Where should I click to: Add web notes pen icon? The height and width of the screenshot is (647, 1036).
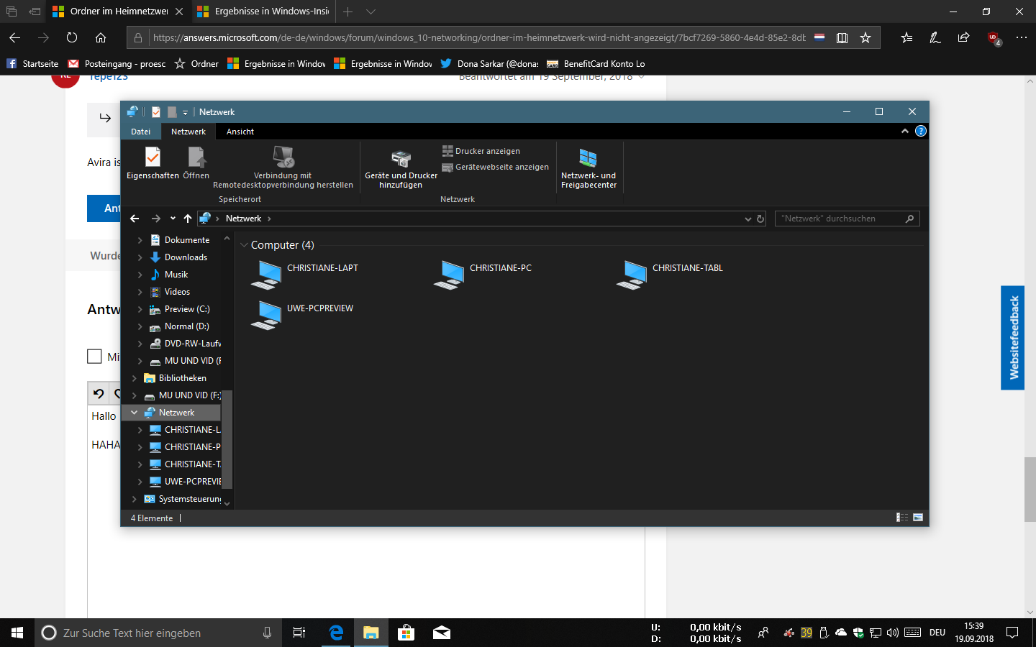[x=935, y=37]
